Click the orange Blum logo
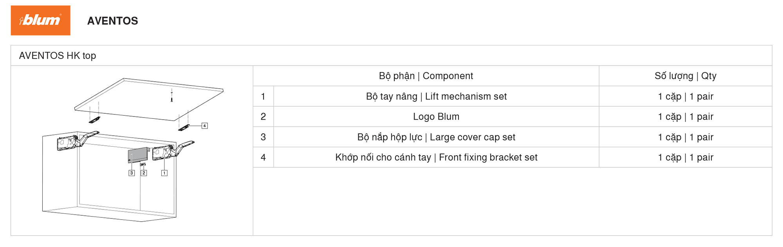 41,20
